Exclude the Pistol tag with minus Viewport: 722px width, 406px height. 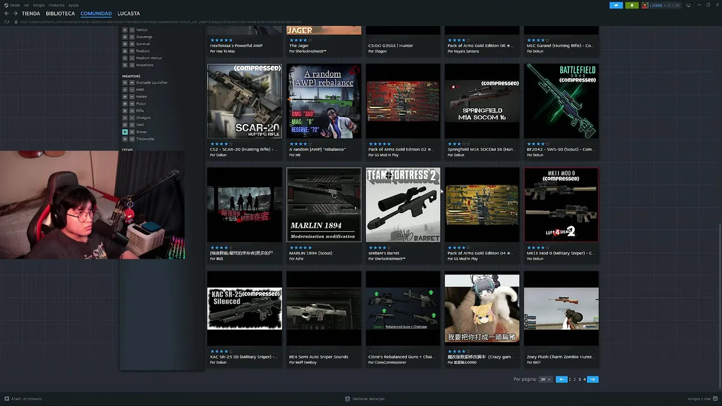click(x=131, y=104)
